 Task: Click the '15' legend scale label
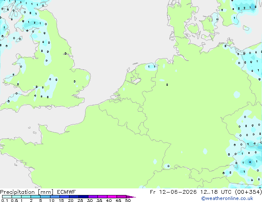coord(61,200)
